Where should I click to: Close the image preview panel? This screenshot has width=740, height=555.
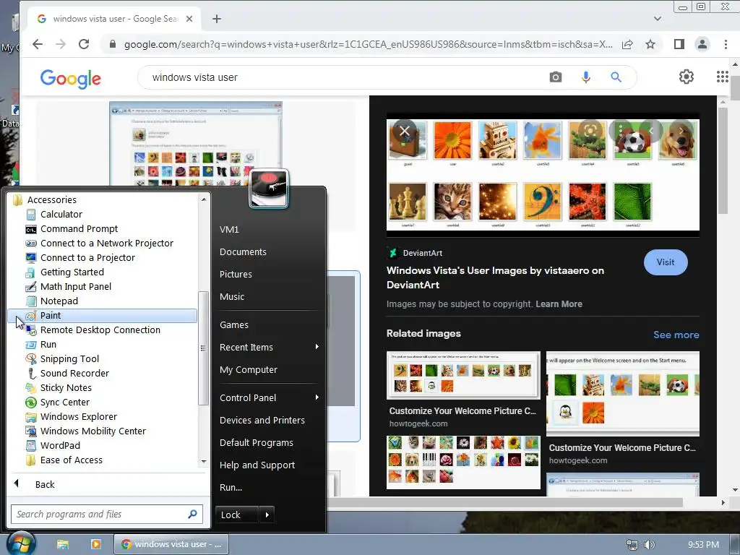tap(405, 131)
